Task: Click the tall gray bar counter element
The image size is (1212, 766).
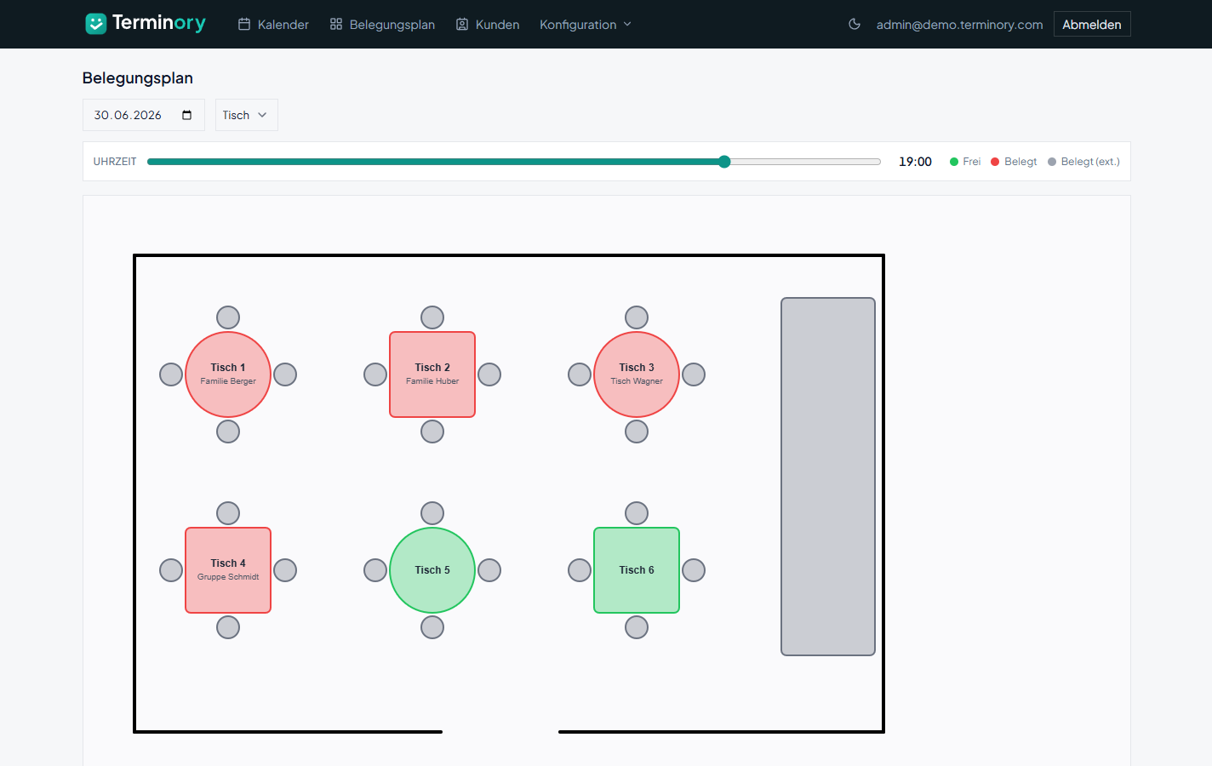Action: tap(828, 477)
